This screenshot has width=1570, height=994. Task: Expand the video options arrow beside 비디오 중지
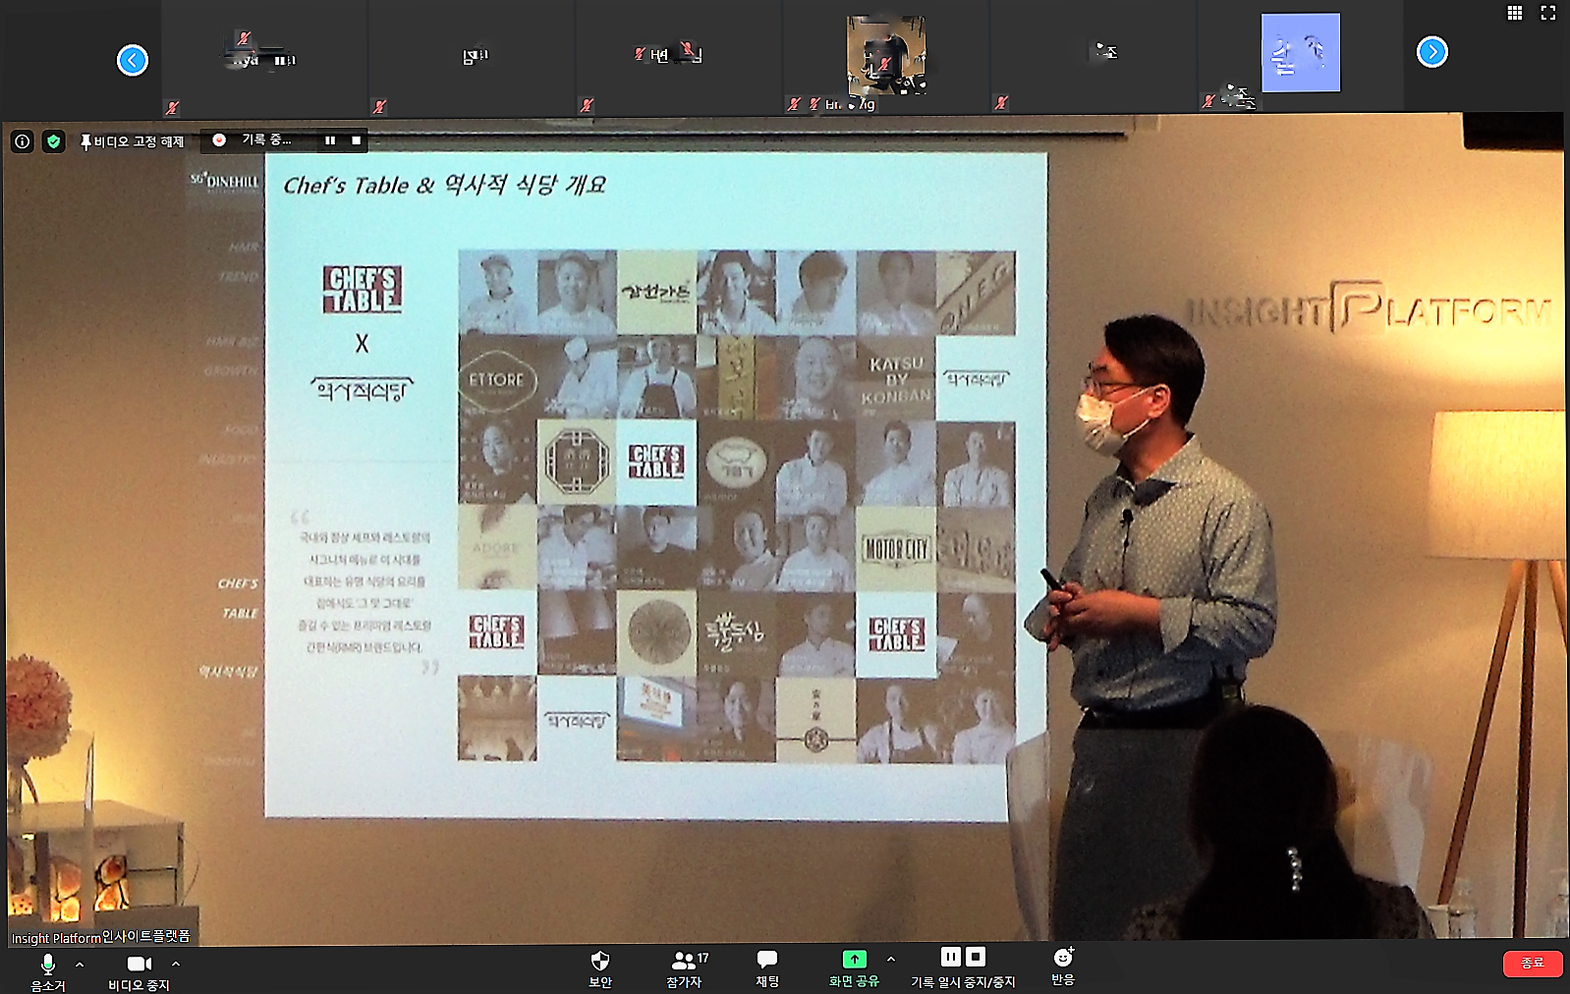176,965
